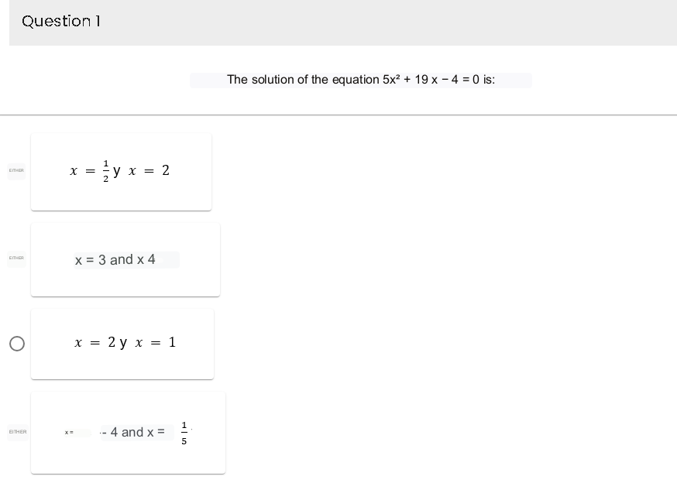The width and height of the screenshot is (677, 483).
Task: Click the question text with equation 5x² + 19x − 4
Action: [361, 80]
